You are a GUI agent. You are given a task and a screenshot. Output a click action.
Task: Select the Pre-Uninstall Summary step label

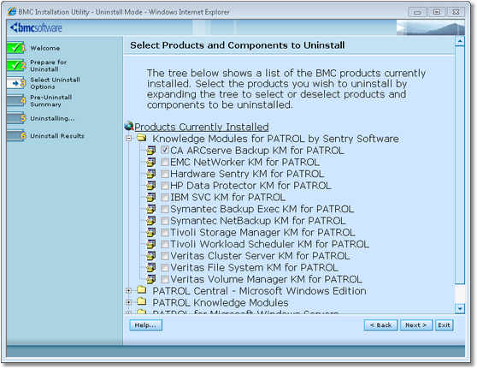point(51,100)
